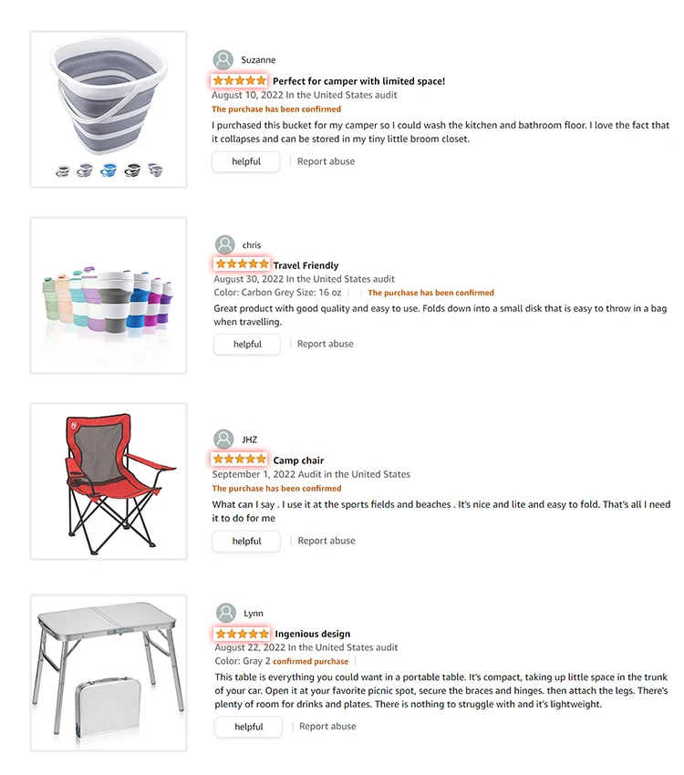Mark Suzanne's bucket review as helpful
This screenshot has width=684, height=775.
tap(246, 161)
